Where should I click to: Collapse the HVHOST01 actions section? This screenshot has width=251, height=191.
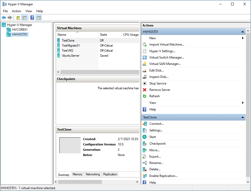point(243,32)
